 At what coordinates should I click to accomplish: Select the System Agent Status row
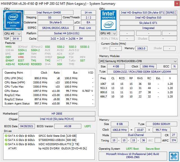[49, 104]
